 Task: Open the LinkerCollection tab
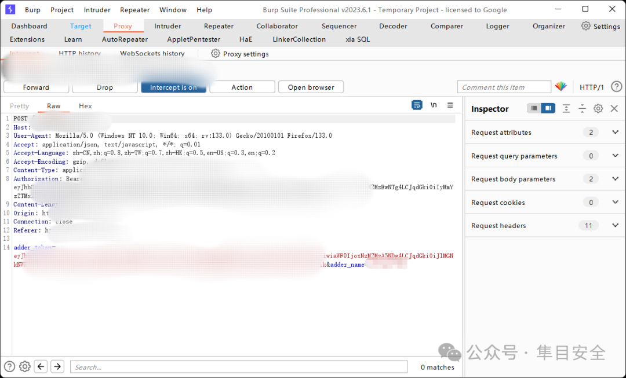pyautogui.click(x=299, y=39)
